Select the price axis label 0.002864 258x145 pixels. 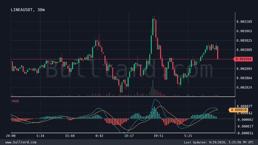244,78
